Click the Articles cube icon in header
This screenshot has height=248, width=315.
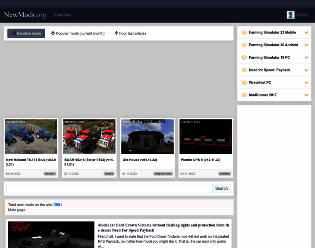(x=56, y=15)
